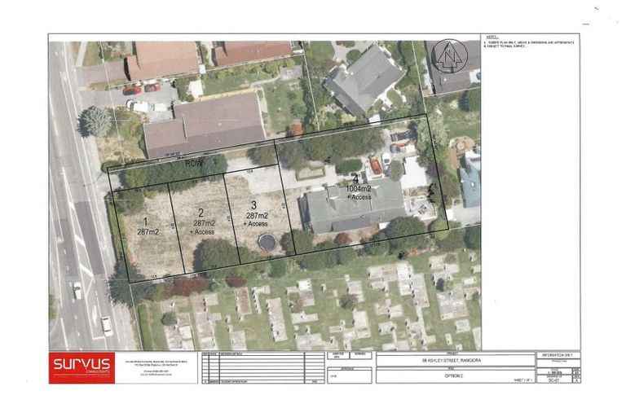Viewport: 626px width, 417px height.
Task: Click the Survus Consultants logo
Action: [82, 367]
